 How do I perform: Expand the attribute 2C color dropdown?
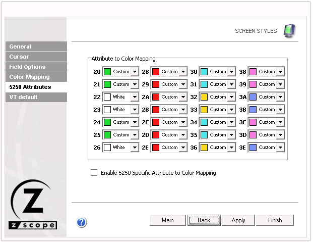click(183, 122)
